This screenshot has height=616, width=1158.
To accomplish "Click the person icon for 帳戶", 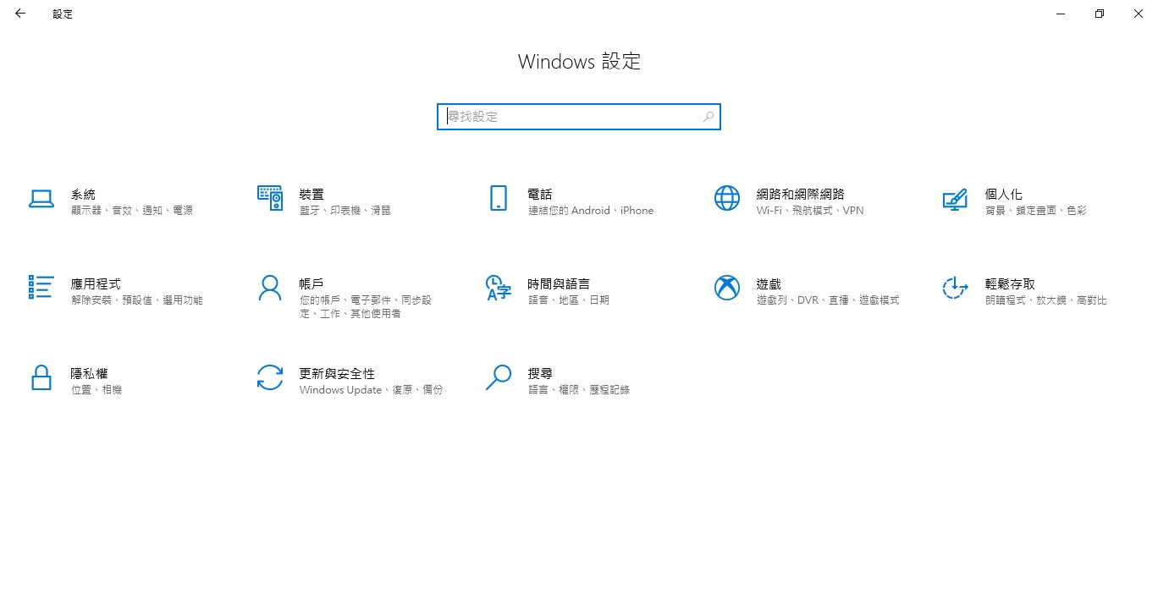I will click(269, 288).
